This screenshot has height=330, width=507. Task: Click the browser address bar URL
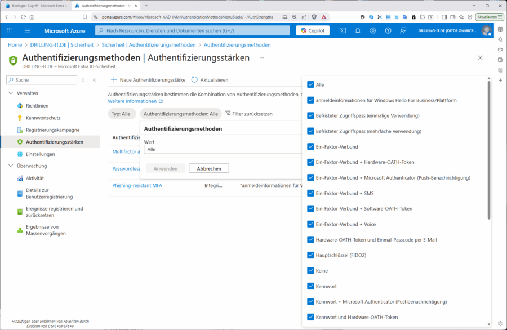pyautogui.click(x=187, y=17)
